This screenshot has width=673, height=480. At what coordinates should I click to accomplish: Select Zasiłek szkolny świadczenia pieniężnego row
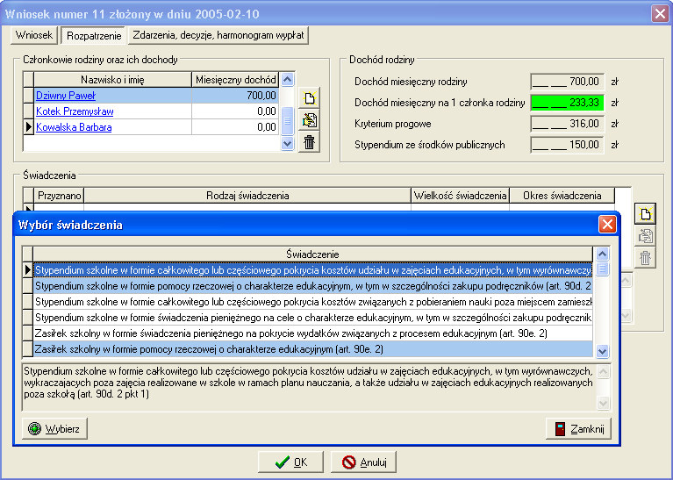[x=313, y=333]
